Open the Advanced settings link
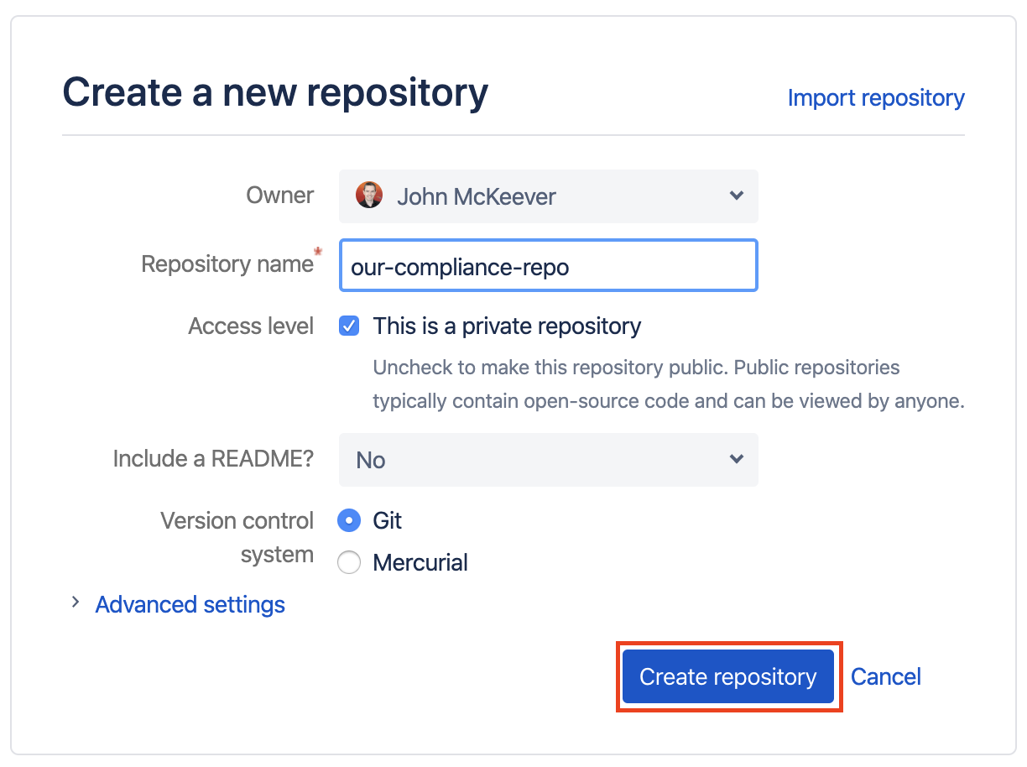 (x=190, y=604)
